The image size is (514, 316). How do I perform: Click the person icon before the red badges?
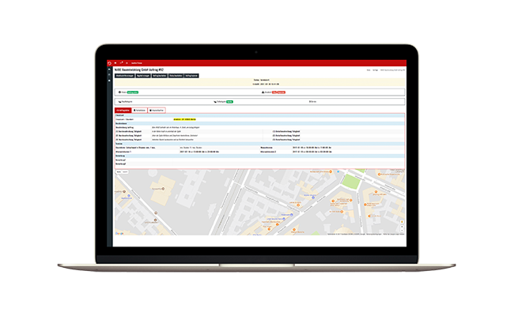263,92
